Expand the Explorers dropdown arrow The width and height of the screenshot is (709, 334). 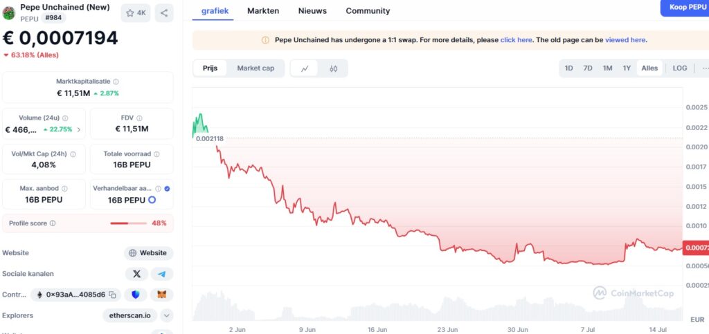167,315
